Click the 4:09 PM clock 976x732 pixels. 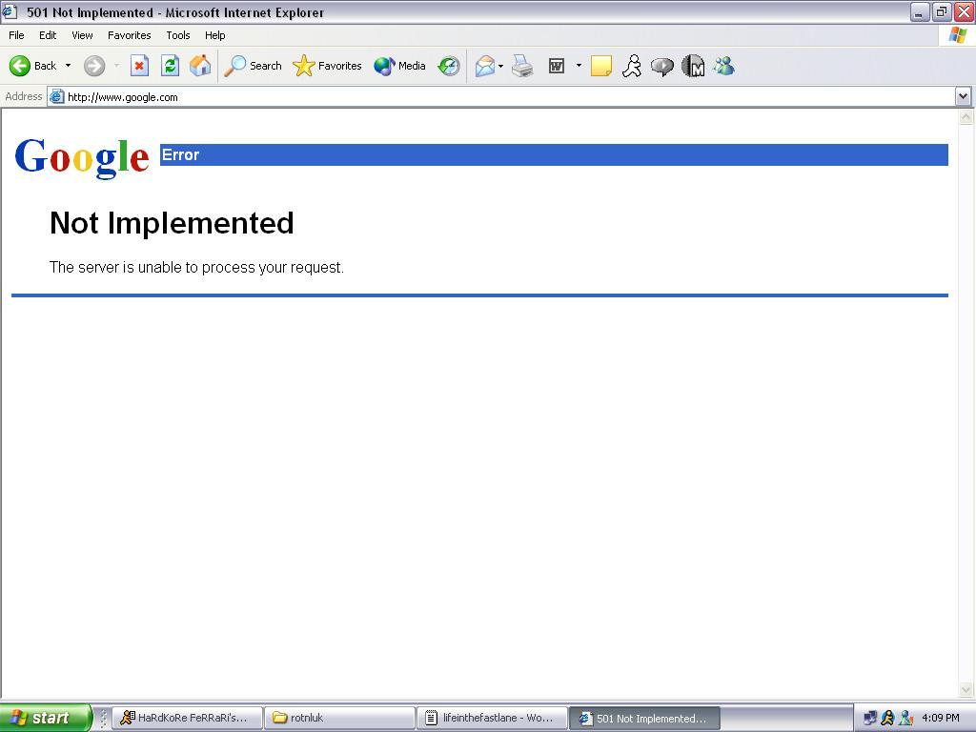[941, 718]
